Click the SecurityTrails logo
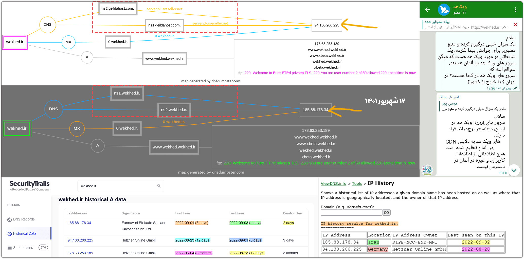The image size is (524, 259). pyautogui.click(x=30, y=186)
